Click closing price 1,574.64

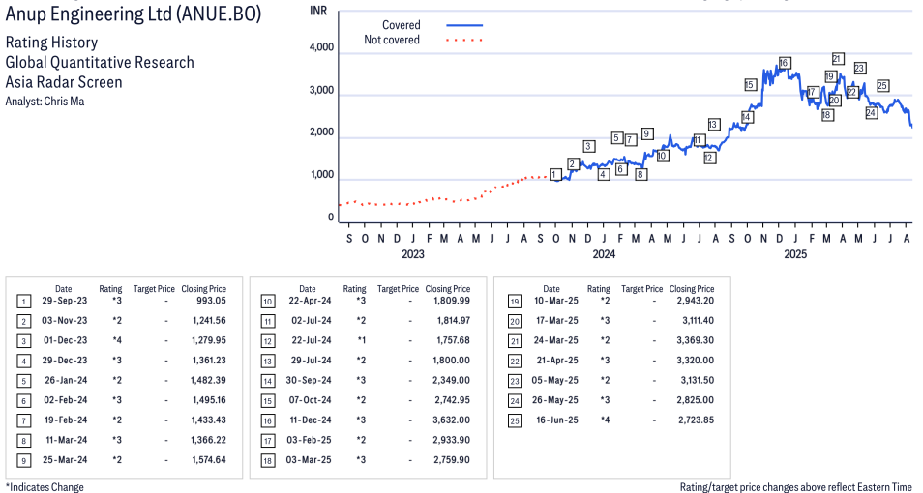(209, 461)
